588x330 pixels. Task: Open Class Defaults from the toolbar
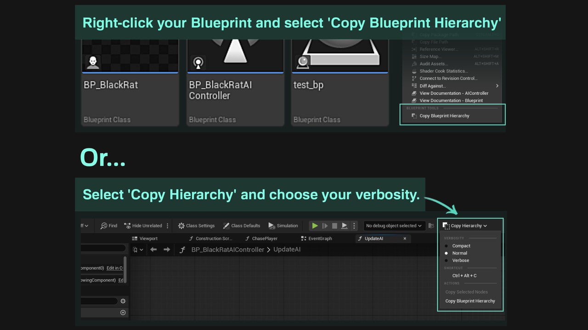tap(242, 225)
